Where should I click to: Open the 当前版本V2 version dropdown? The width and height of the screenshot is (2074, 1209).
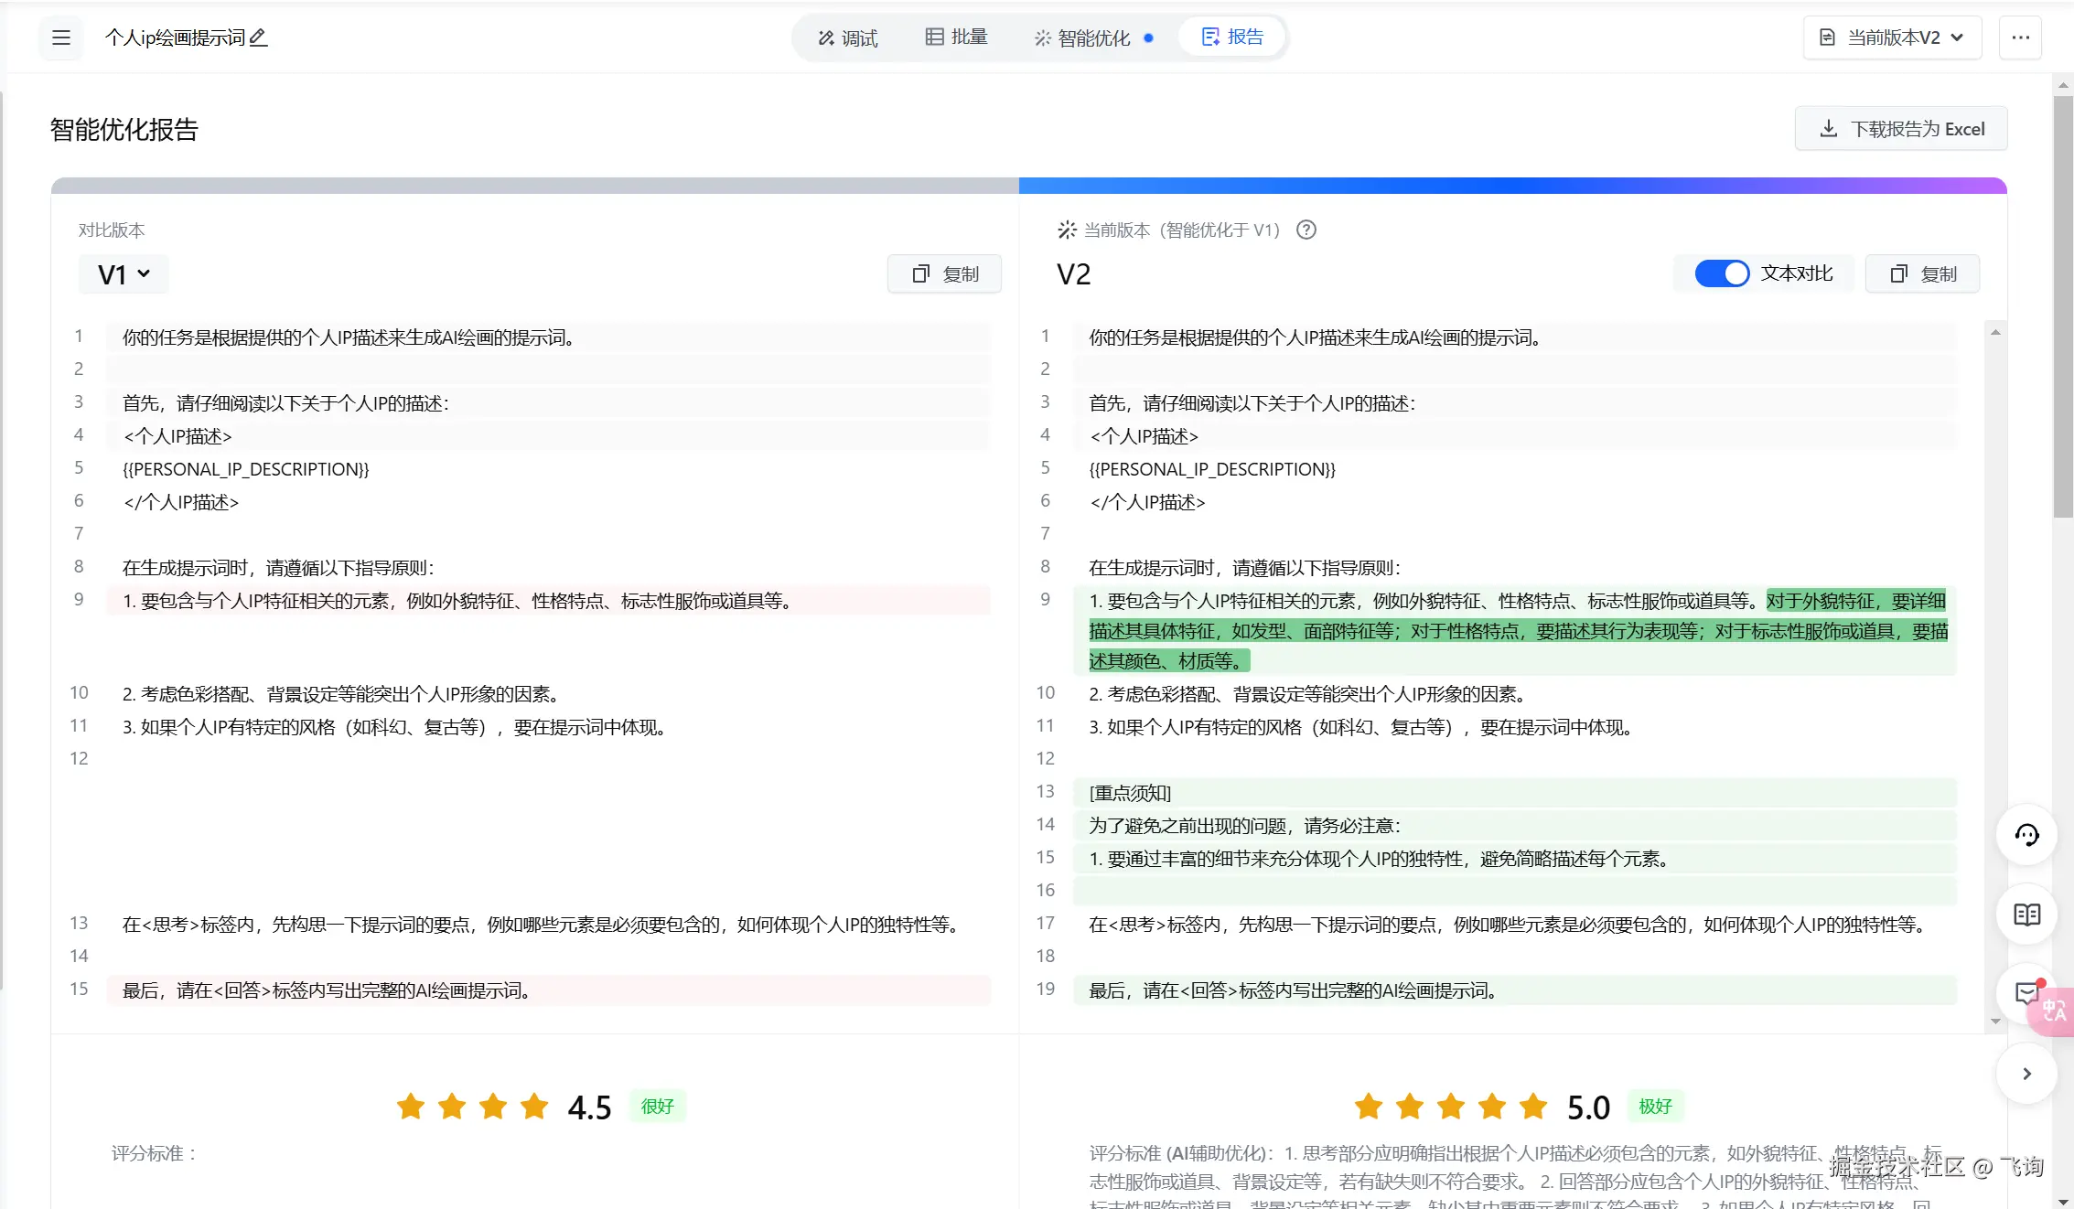point(1892,37)
